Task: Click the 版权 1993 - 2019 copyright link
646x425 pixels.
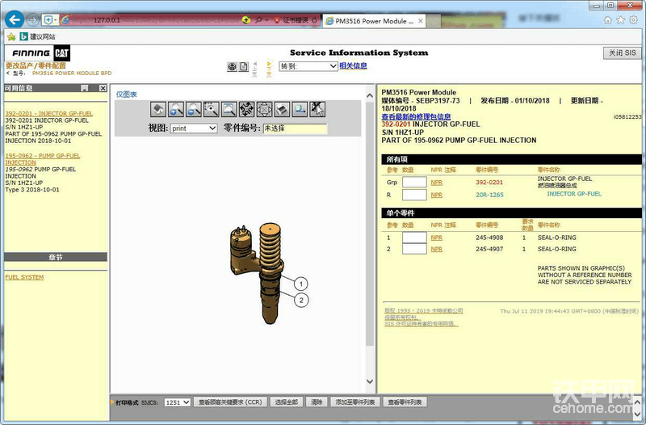Action: click(423, 310)
